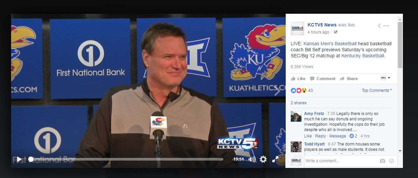
Task: Reply to Amy Fretz's comment
Action: pyautogui.click(x=321, y=136)
